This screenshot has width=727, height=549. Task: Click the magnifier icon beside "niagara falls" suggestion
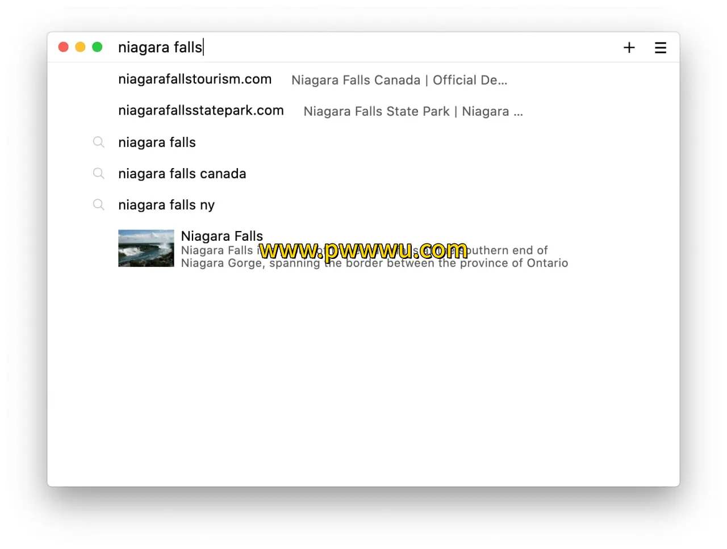pyautogui.click(x=99, y=142)
